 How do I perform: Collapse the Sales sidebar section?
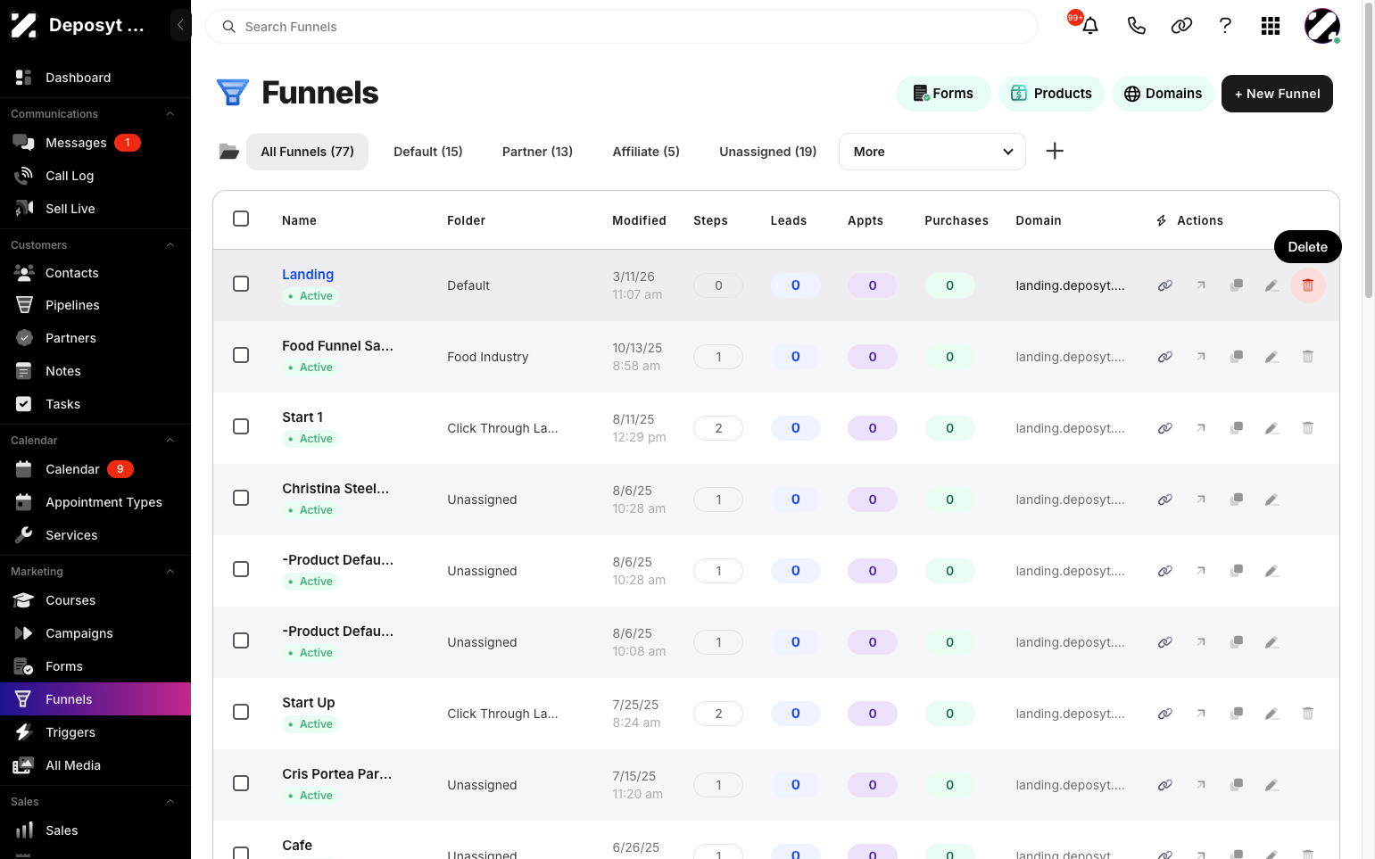tap(170, 802)
